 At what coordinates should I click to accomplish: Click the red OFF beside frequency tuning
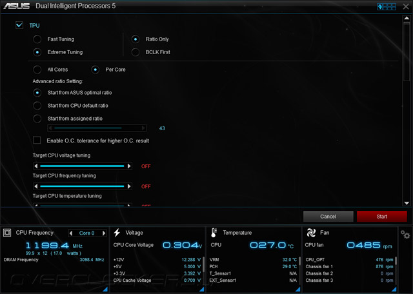(x=146, y=186)
